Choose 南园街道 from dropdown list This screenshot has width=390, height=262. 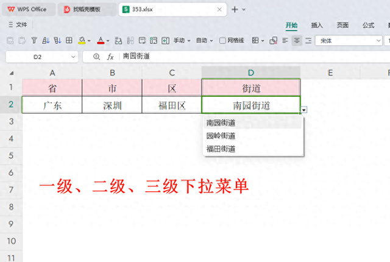coord(253,123)
